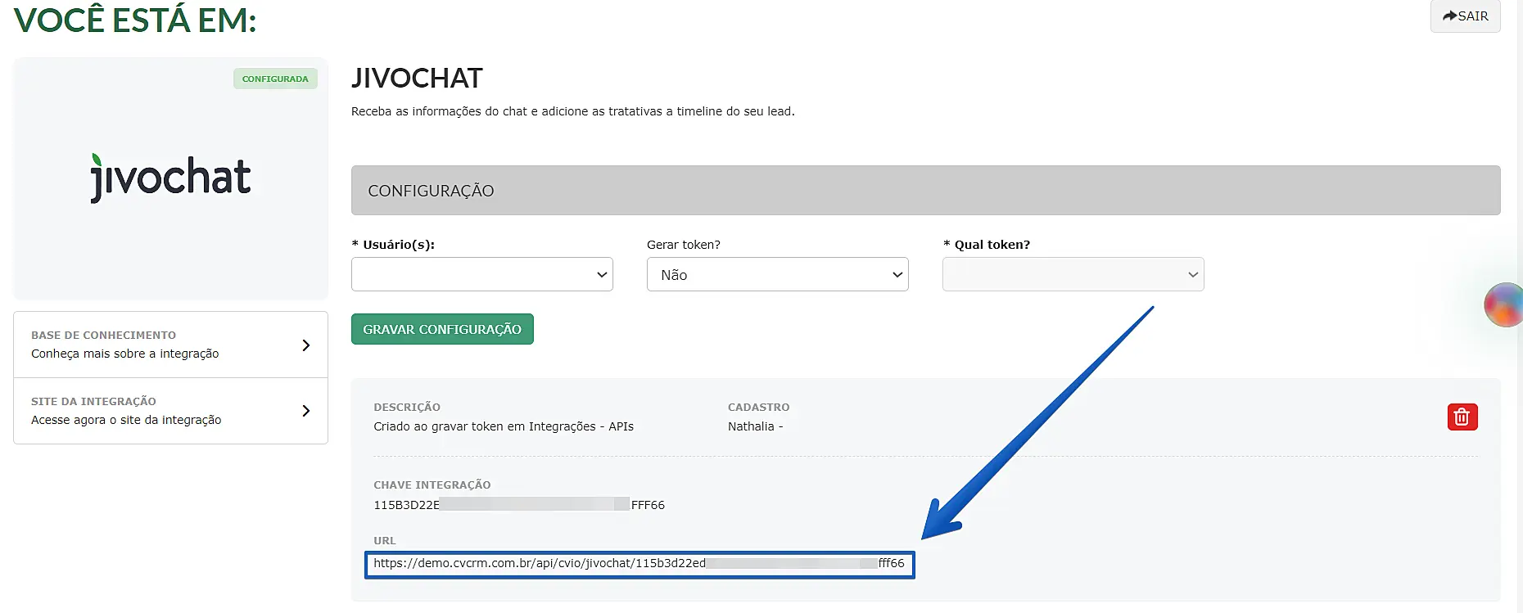Screen dimensions: 1523x613
Task: Click the description text about Integrações - APIs
Action: (x=503, y=426)
